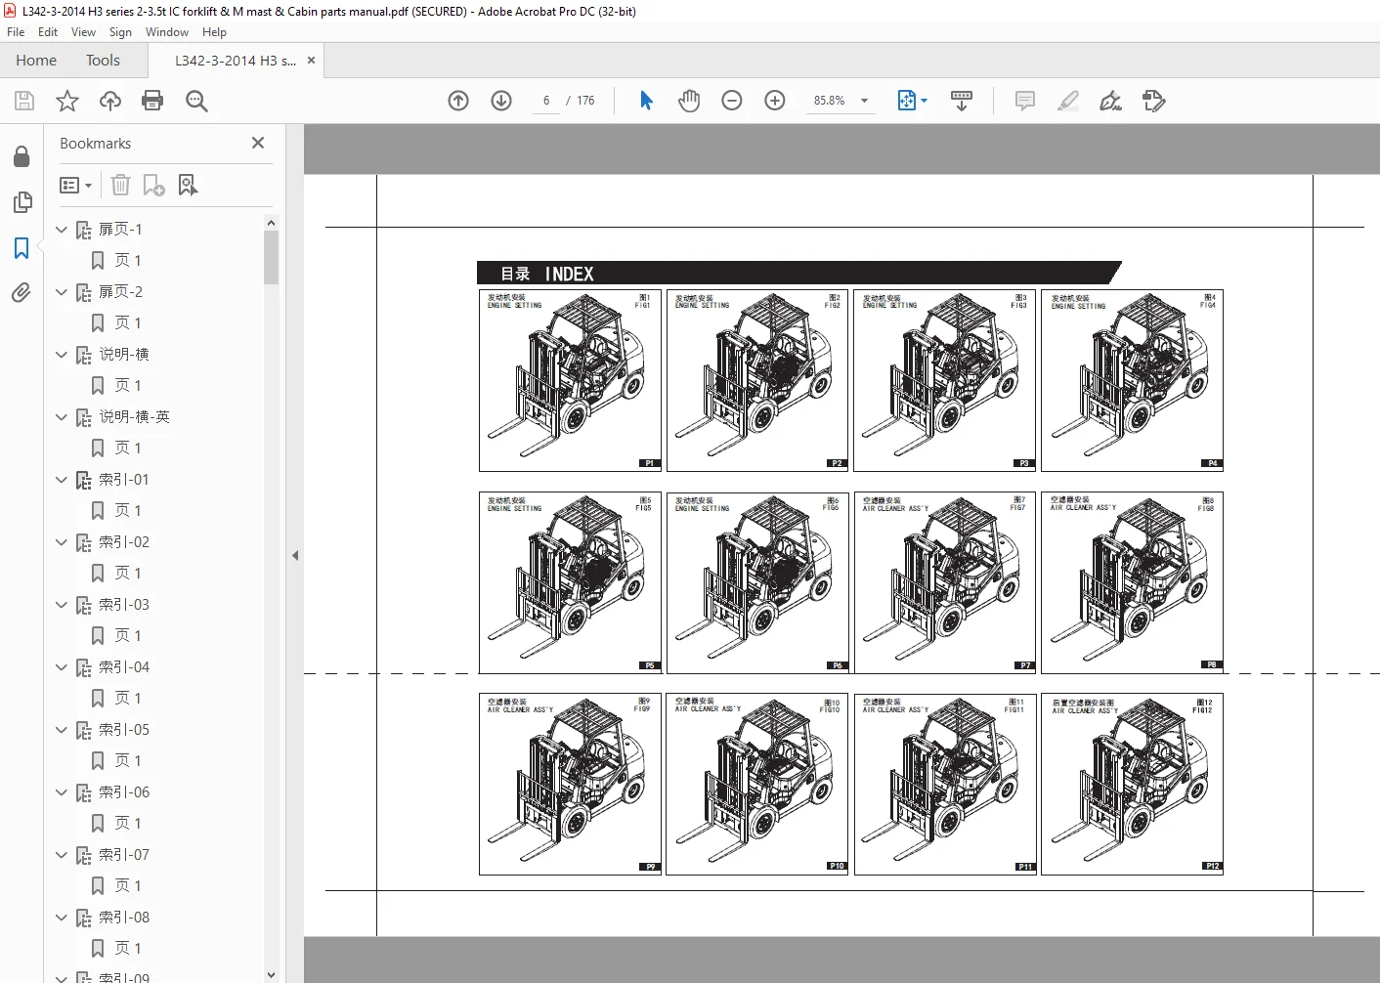The height and width of the screenshot is (983, 1380).
Task: Open FIG6 Engine Setting thumbnail P6
Action: 756,582
